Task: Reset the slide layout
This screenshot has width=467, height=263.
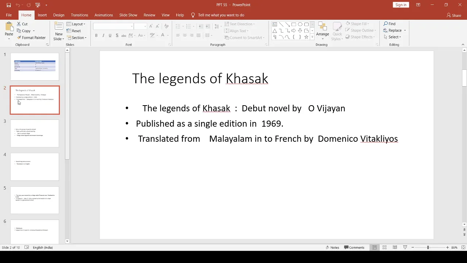Action: click(74, 31)
